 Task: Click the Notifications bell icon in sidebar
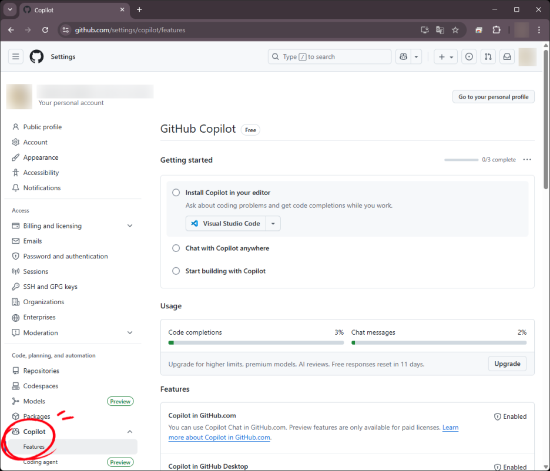pos(15,188)
